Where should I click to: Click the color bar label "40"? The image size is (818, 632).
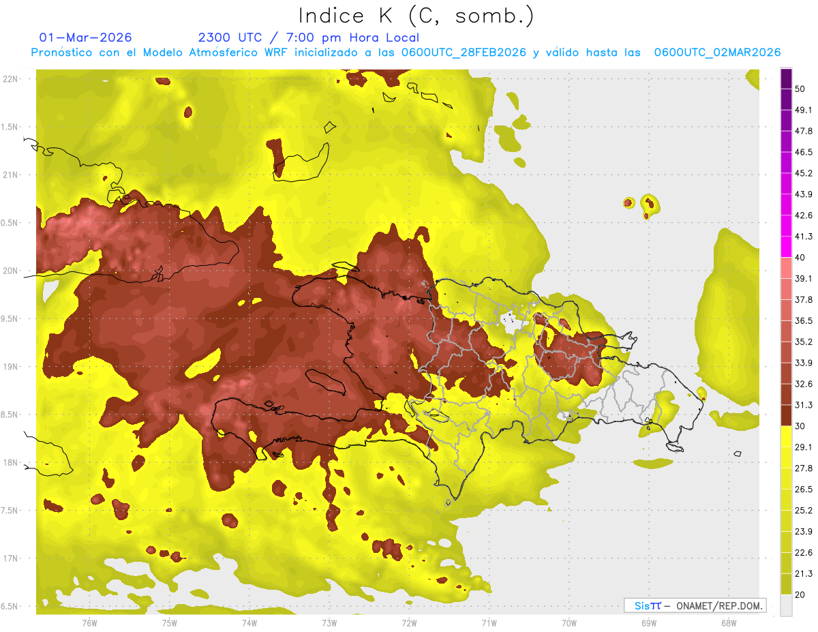pos(800,258)
